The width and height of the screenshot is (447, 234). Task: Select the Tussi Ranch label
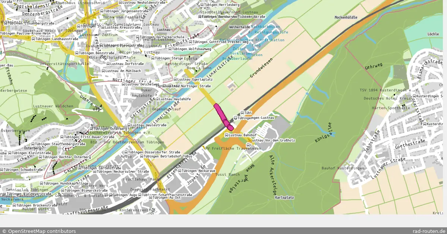click(228, 175)
